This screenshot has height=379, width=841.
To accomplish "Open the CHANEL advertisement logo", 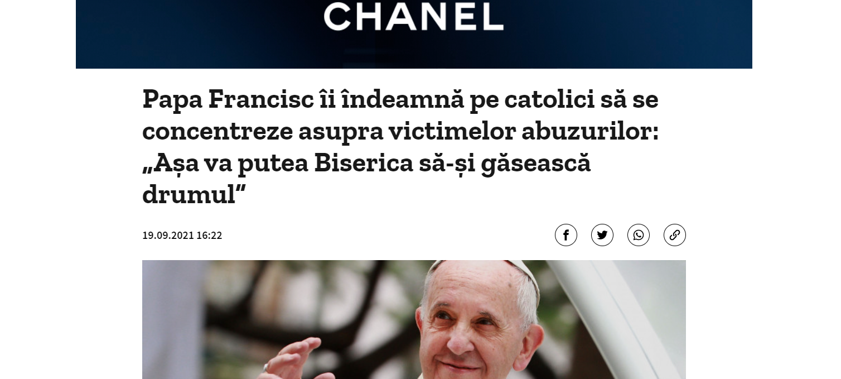I will [x=413, y=16].
